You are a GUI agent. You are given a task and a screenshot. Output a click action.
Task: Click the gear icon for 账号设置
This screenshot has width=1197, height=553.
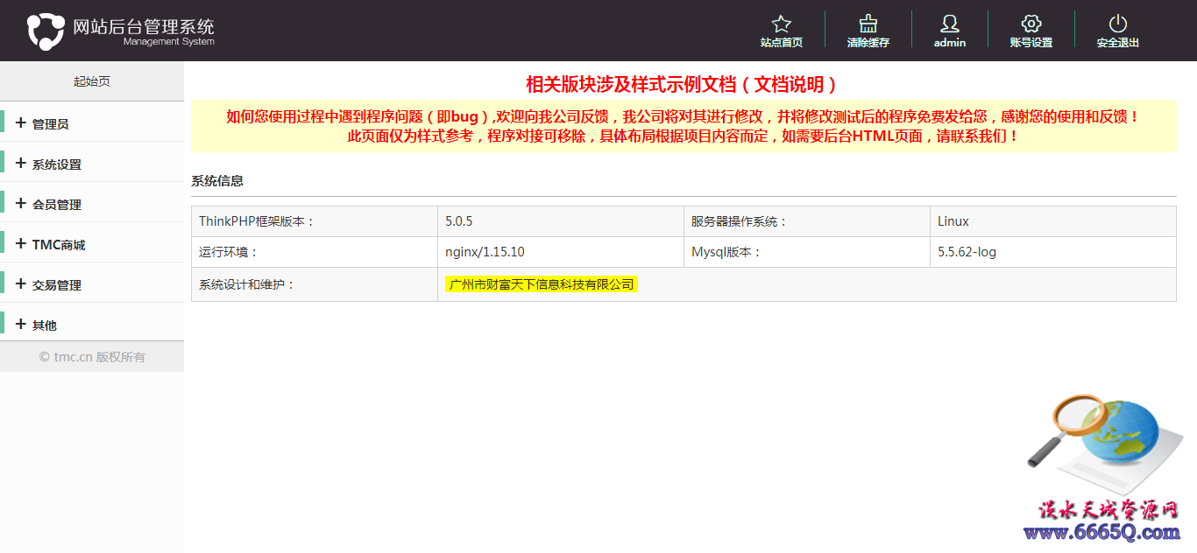pyautogui.click(x=1031, y=24)
